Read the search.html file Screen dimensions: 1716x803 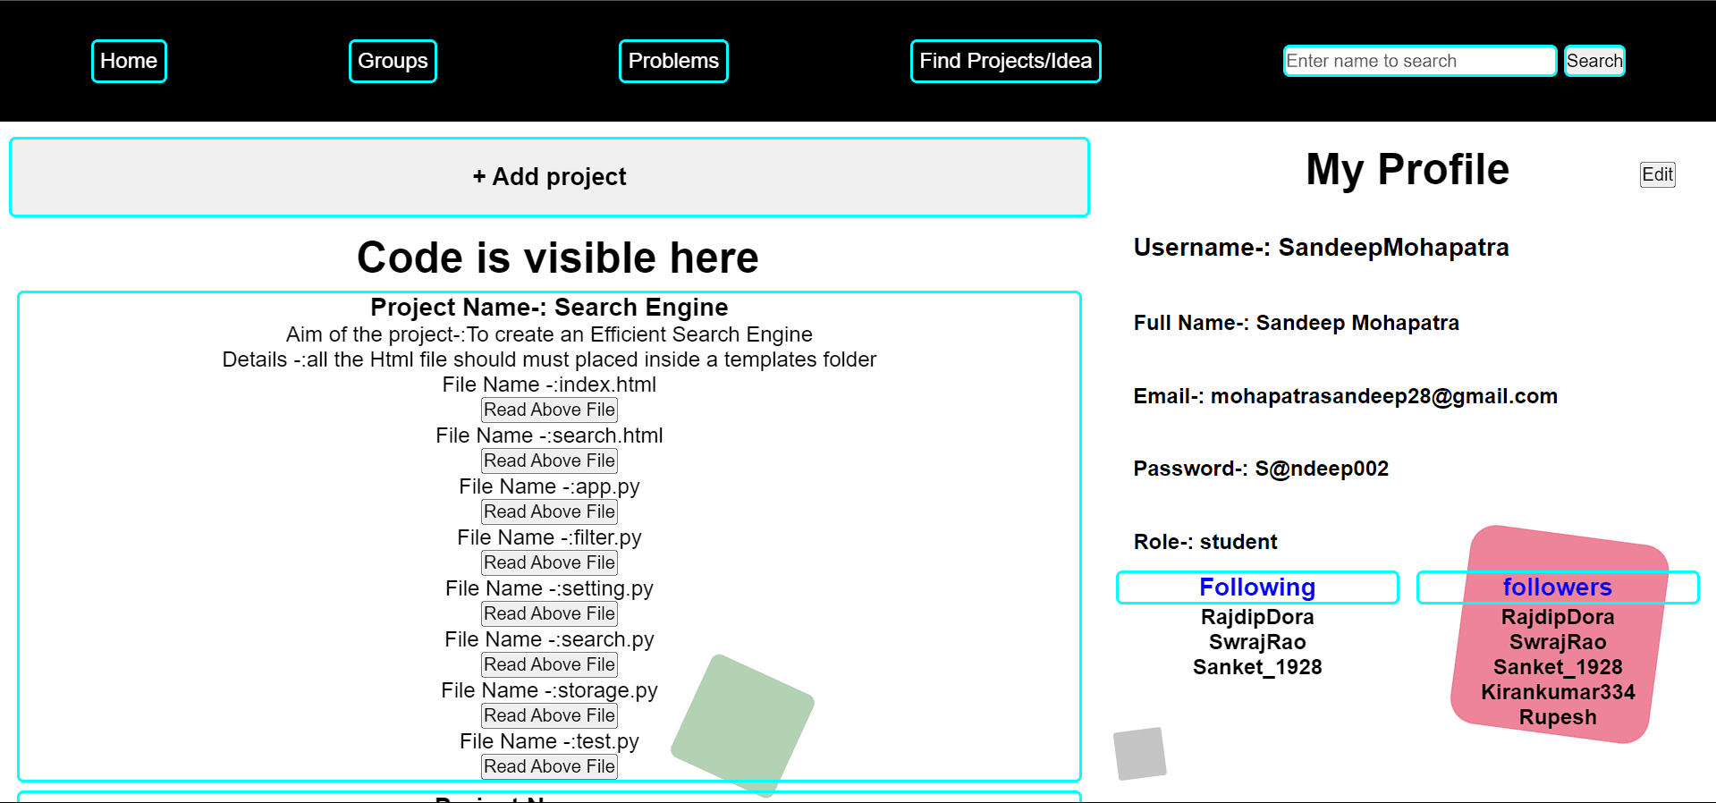[x=549, y=461]
